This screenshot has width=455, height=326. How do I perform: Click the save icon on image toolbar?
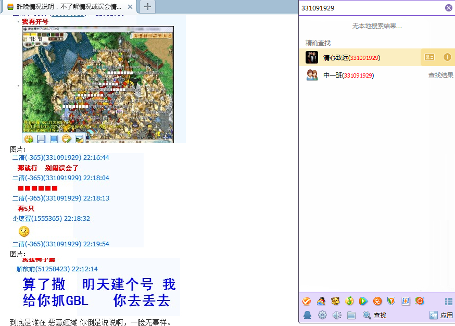click(41, 139)
